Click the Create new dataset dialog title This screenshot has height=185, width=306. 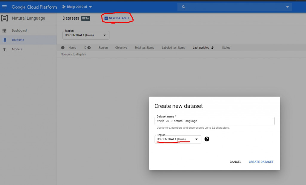point(179,106)
